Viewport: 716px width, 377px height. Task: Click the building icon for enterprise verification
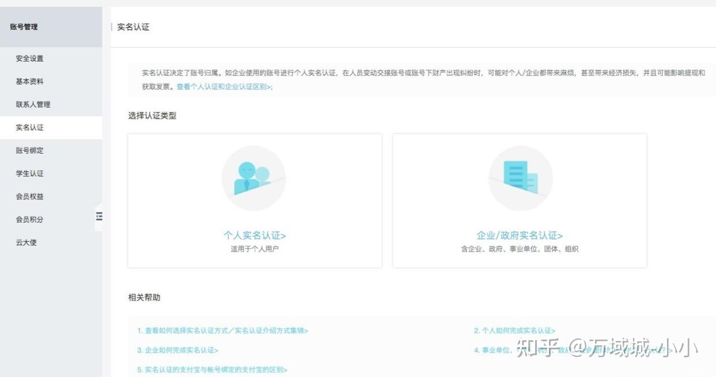click(520, 177)
